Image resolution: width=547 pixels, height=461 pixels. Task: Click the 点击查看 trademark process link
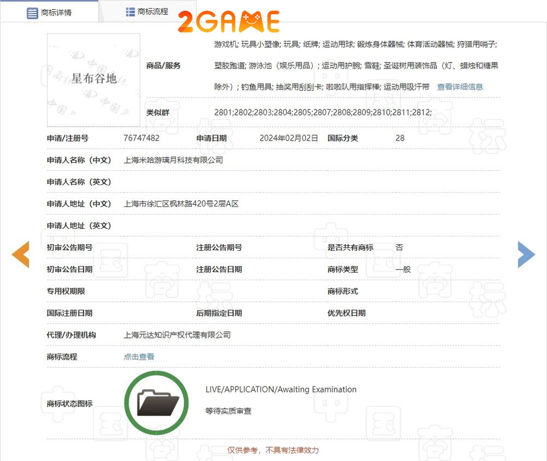point(139,356)
